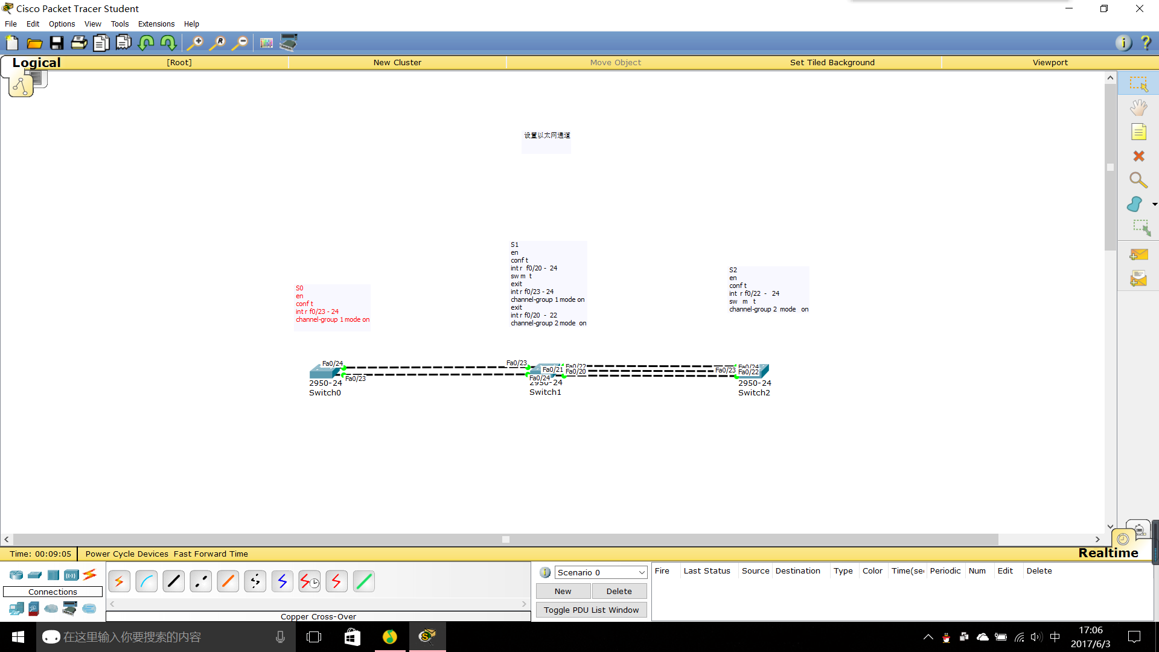Open the View menu

pos(93,24)
